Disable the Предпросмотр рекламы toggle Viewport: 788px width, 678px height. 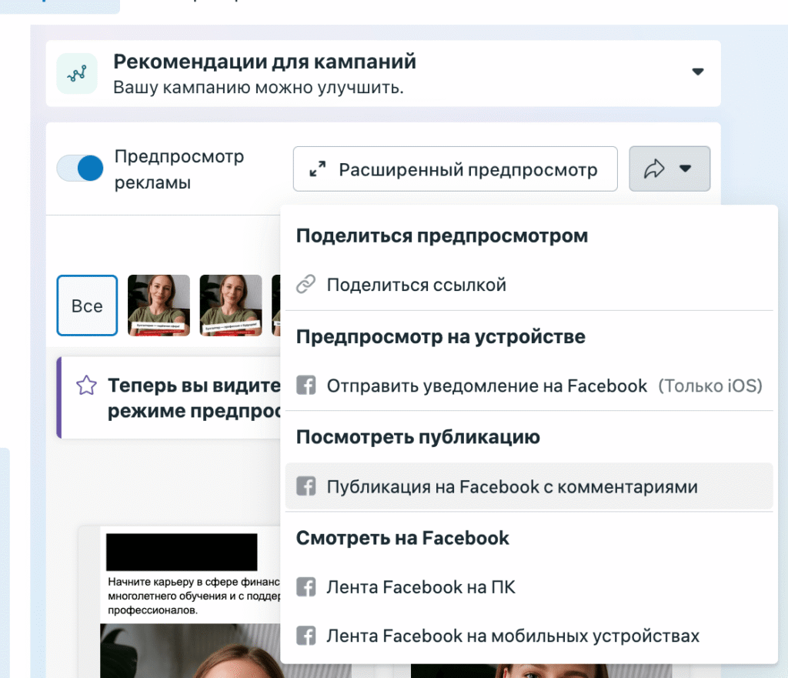pyautogui.click(x=80, y=169)
